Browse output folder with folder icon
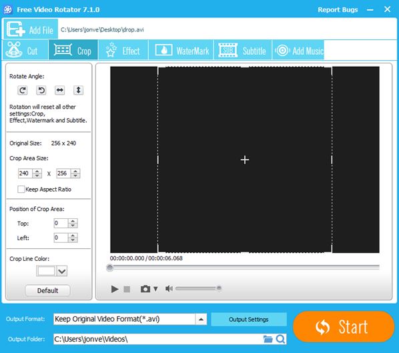This screenshot has width=399, height=353. [268, 339]
